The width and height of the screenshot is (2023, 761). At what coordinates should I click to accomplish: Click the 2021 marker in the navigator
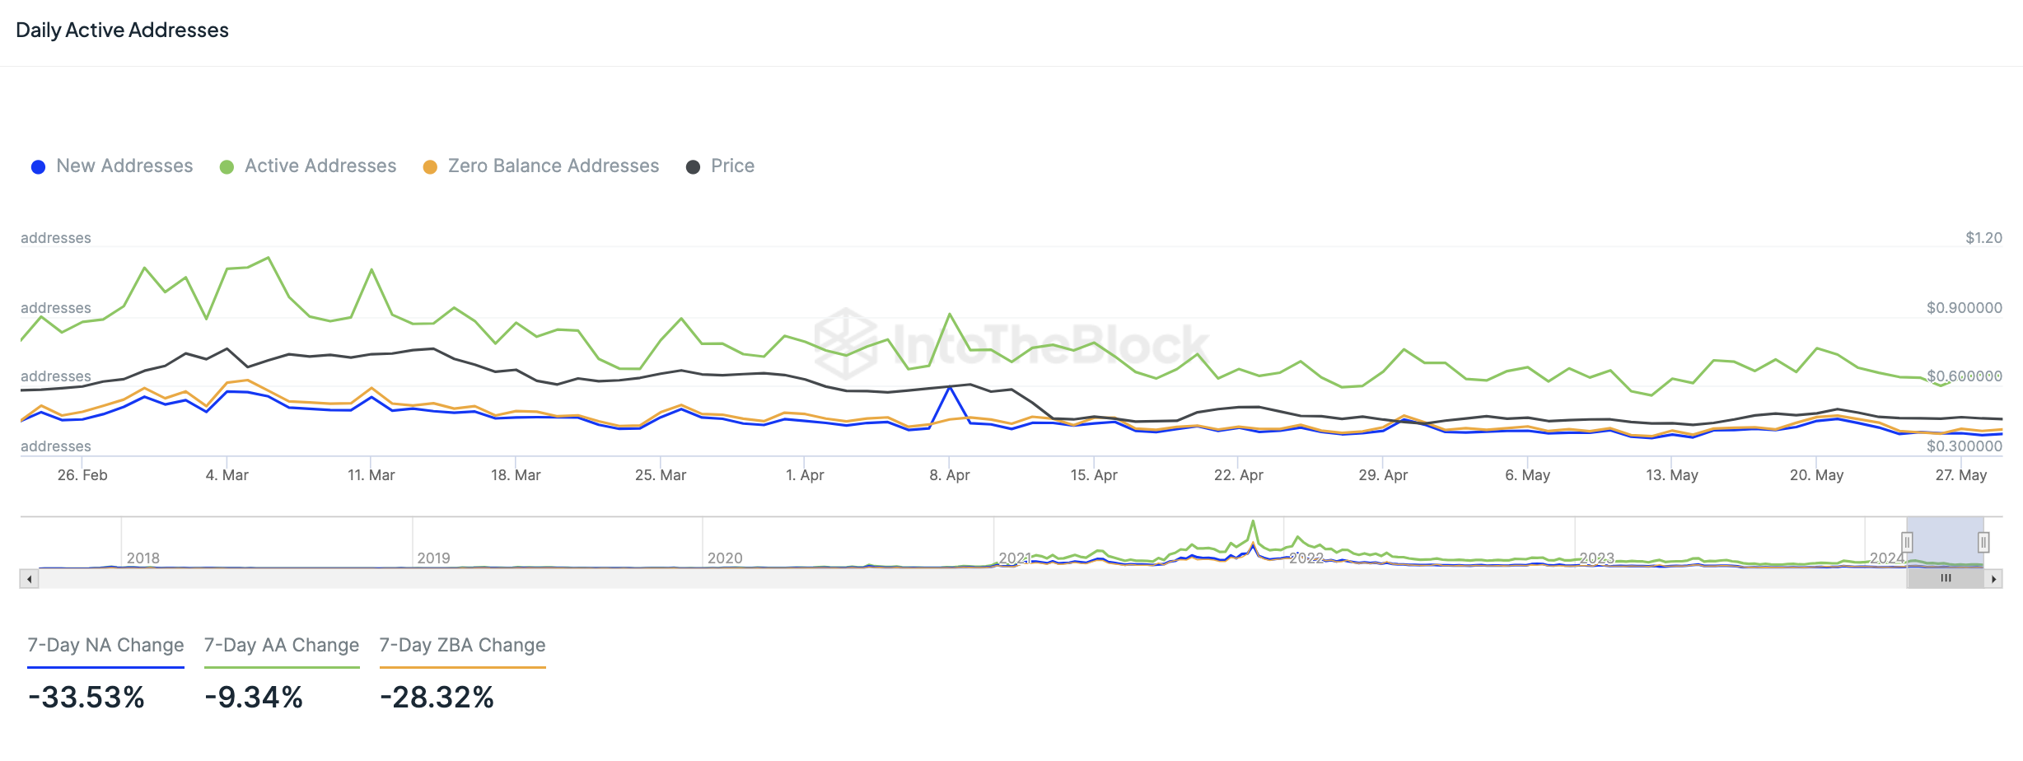[x=1015, y=558]
